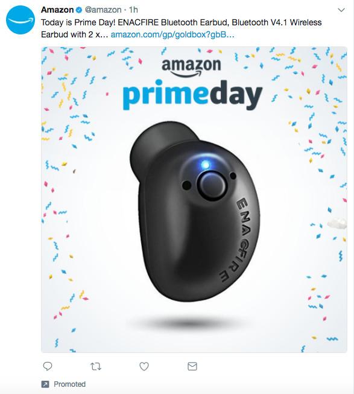Share the tweet via the envelope icon

(x=192, y=366)
